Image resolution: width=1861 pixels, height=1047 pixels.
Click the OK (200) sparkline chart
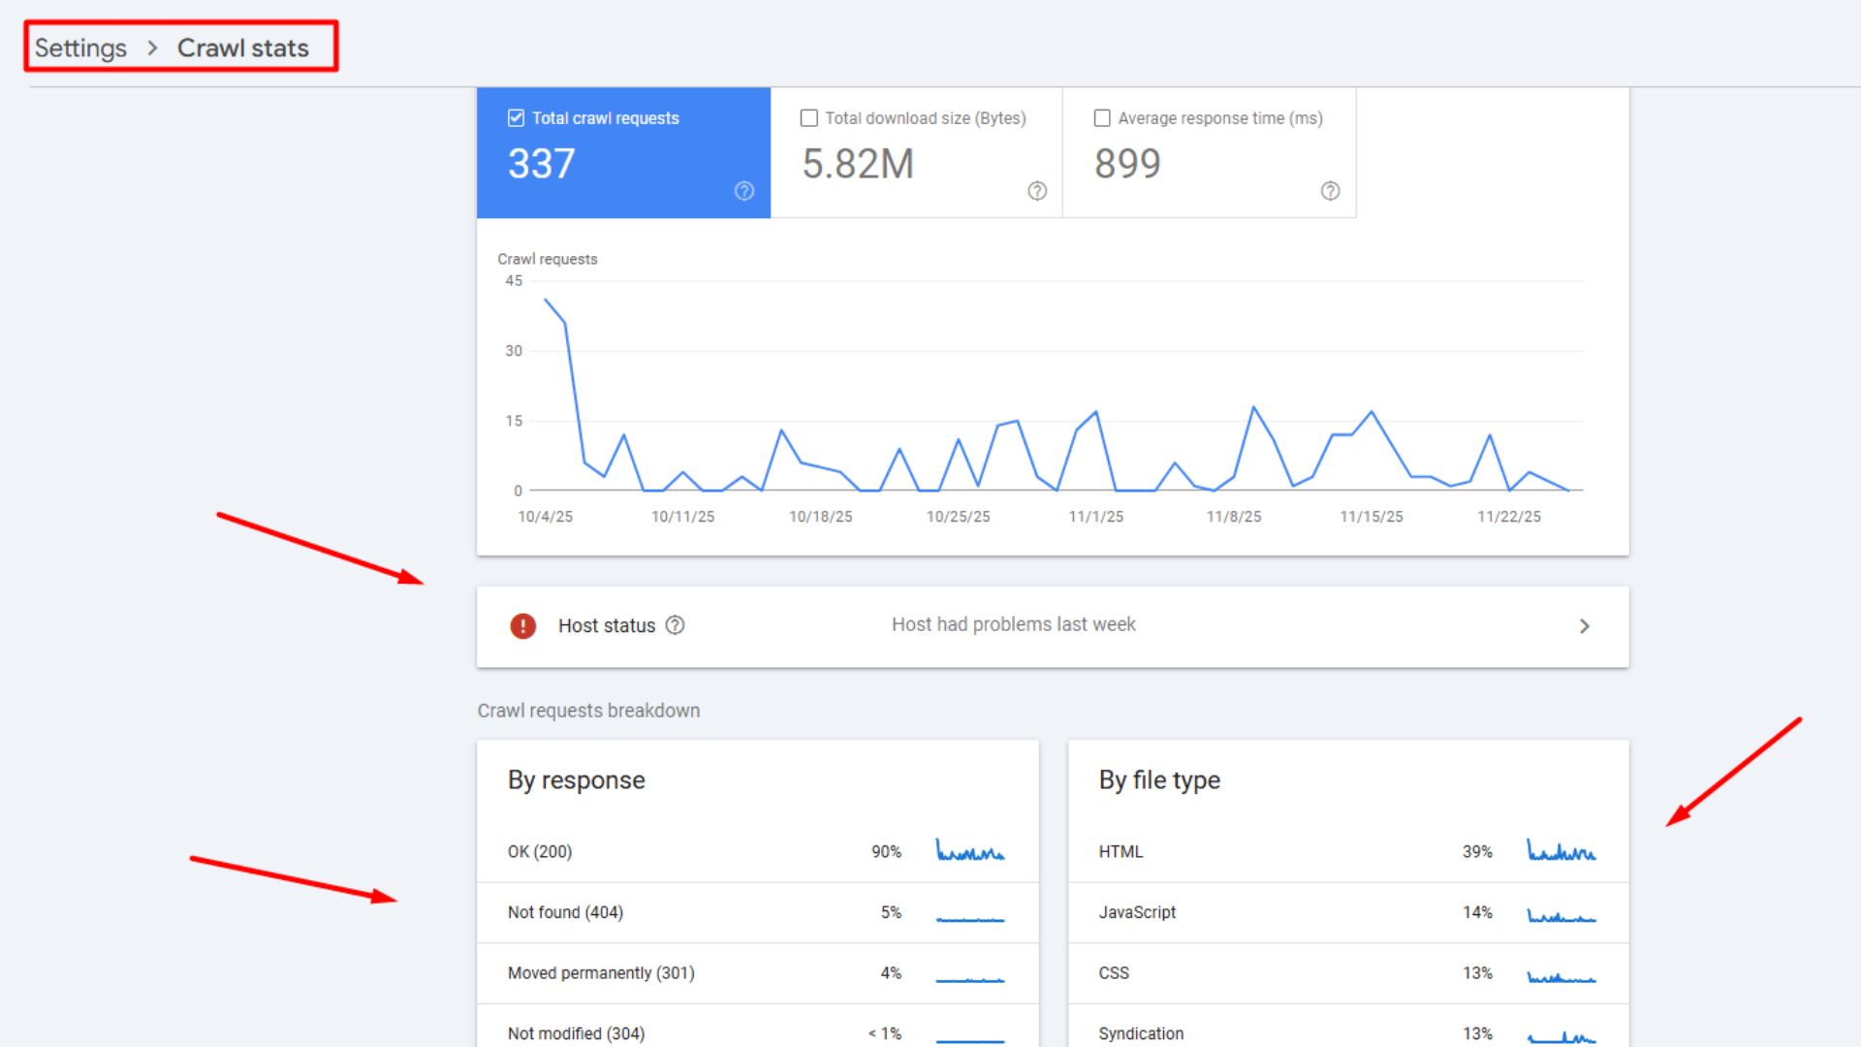pos(969,852)
